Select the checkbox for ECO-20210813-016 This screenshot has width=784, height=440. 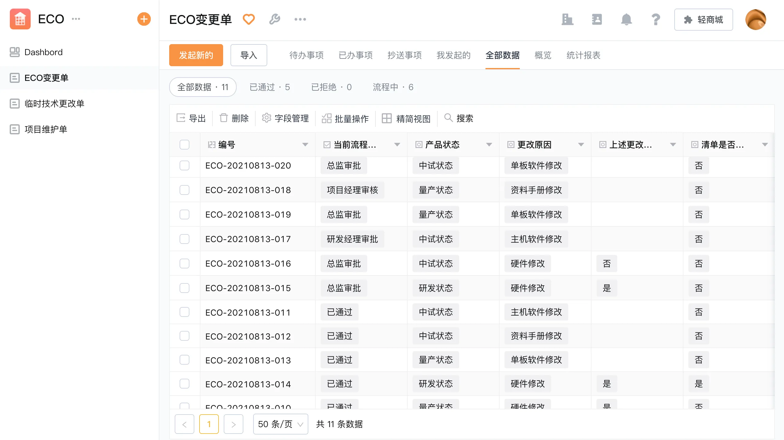pyautogui.click(x=184, y=264)
